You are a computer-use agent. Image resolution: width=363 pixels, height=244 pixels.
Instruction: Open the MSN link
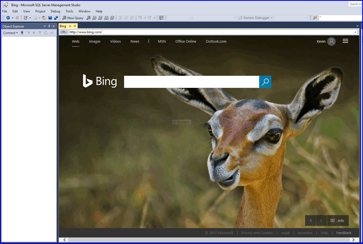click(x=162, y=42)
